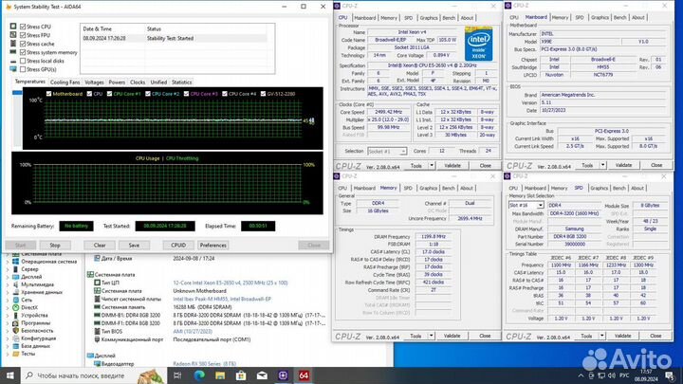
Task: Switch to the Cooling Fans tab
Action: [x=65, y=82]
